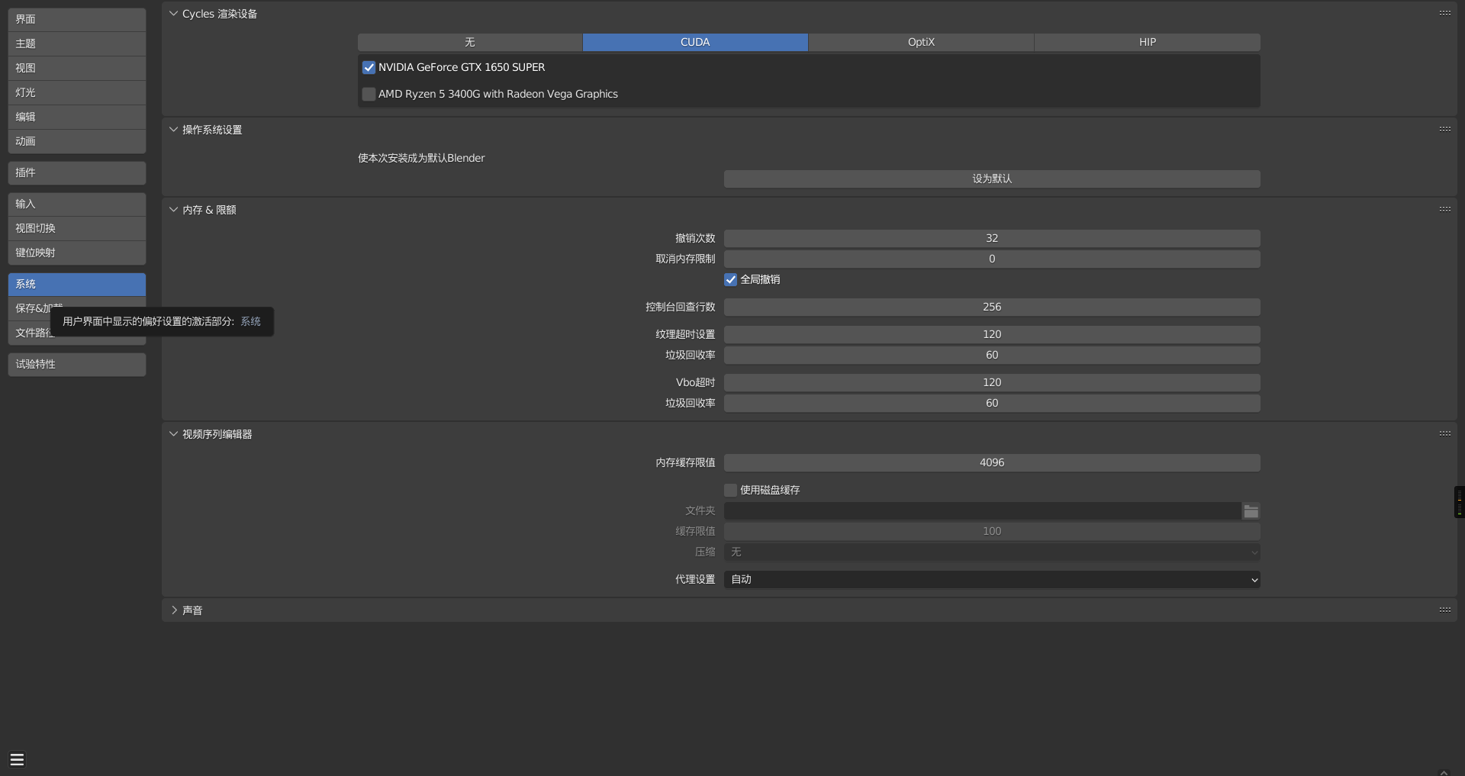The width and height of the screenshot is (1465, 776).
Task: Collapse the 操作系统设置 panel
Action: coord(173,130)
